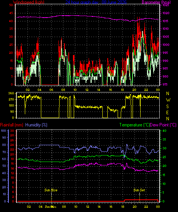The image size is (178, 212).
Task: Click the 40 temperature scale value
Action: [x=164, y=131]
